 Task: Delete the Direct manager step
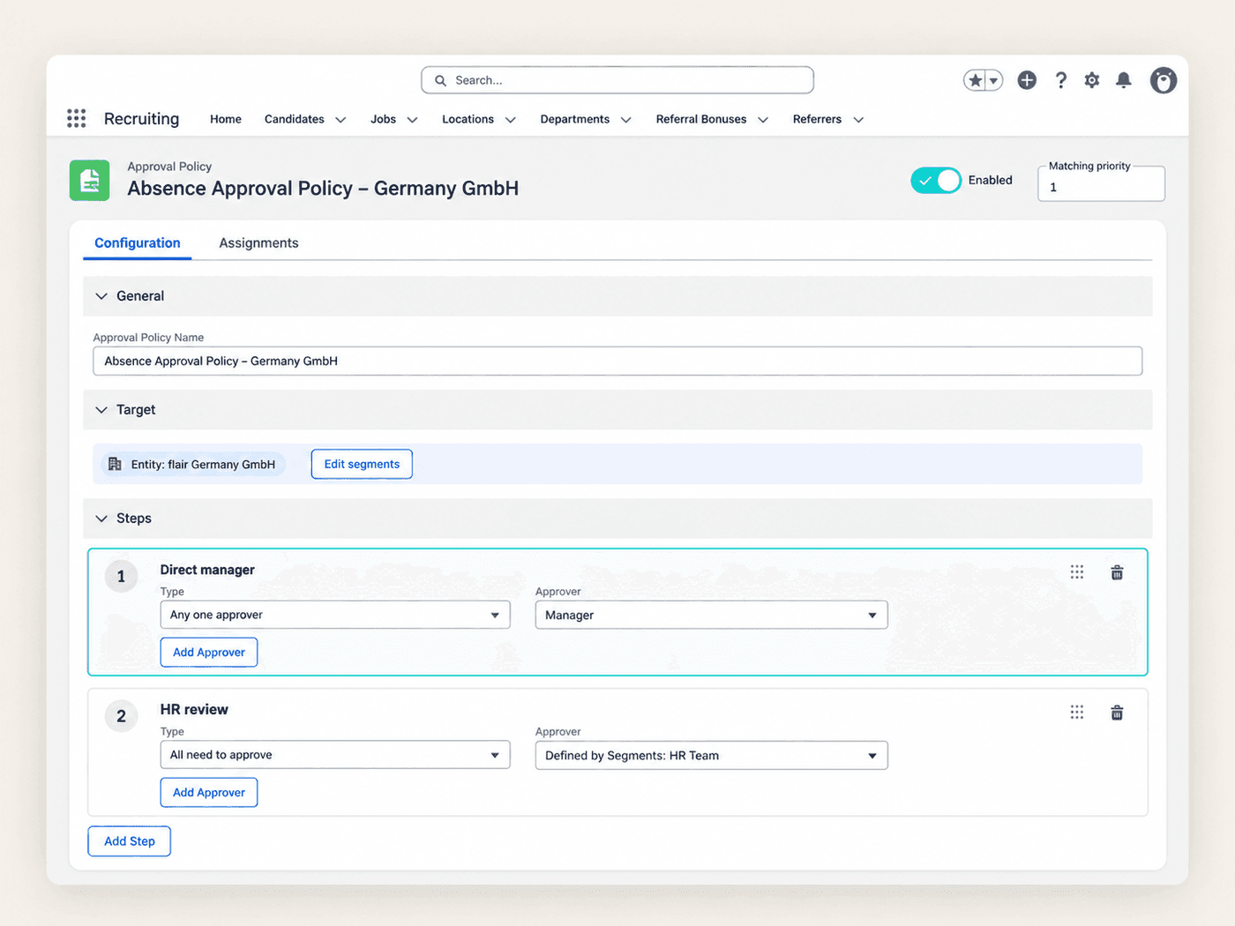[x=1117, y=572]
